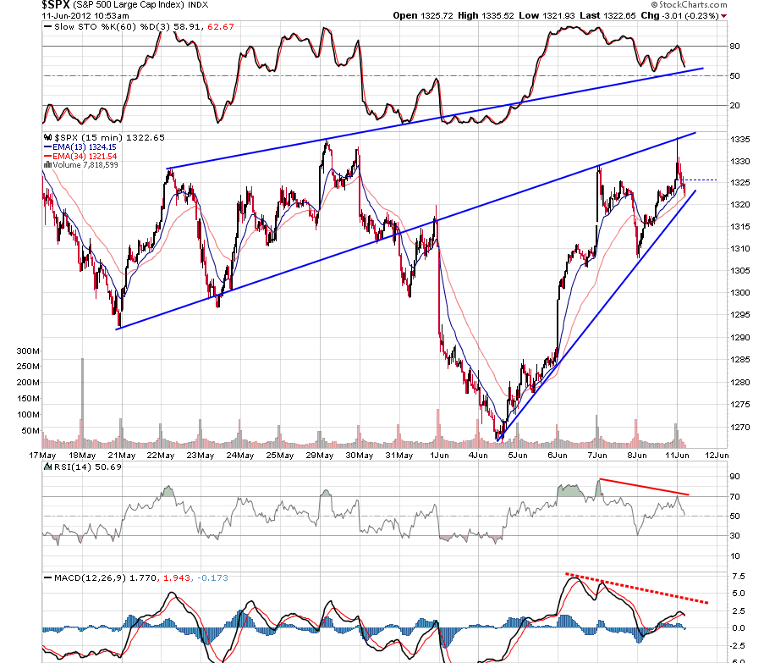Click the 7Jun date axis label
Viewport: 764px width, 663px height.
tap(597, 456)
